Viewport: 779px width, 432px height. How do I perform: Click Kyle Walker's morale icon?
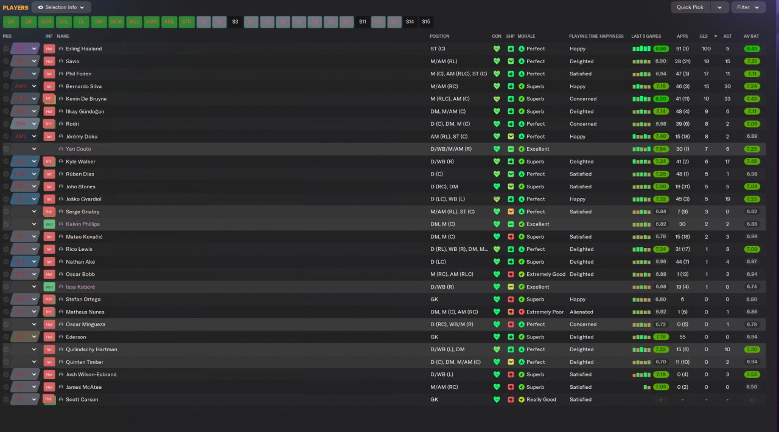click(x=521, y=162)
